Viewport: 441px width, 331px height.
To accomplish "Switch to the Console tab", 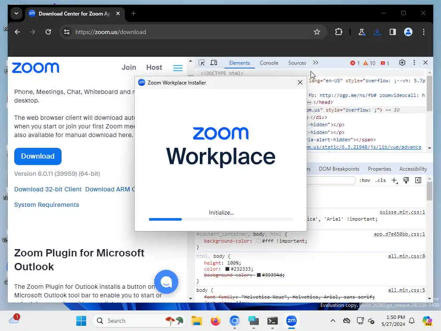I will [x=269, y=63].
